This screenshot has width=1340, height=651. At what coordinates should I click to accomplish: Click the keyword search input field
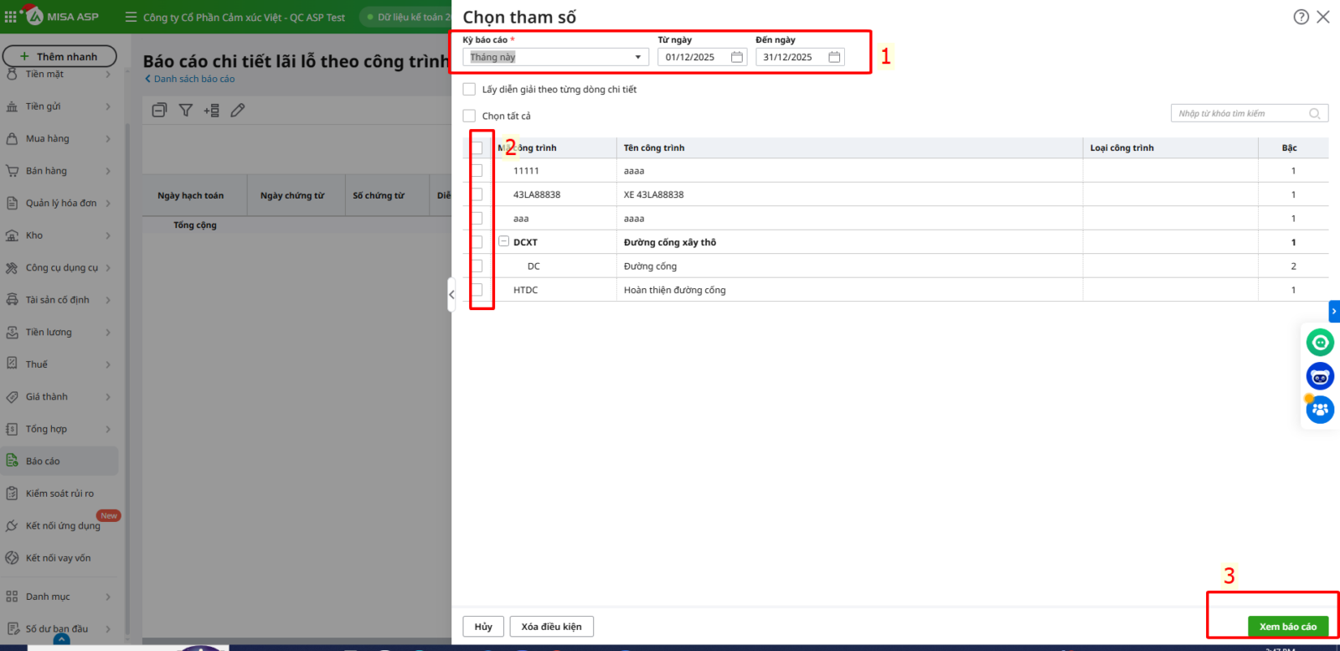click(1239, 114)
